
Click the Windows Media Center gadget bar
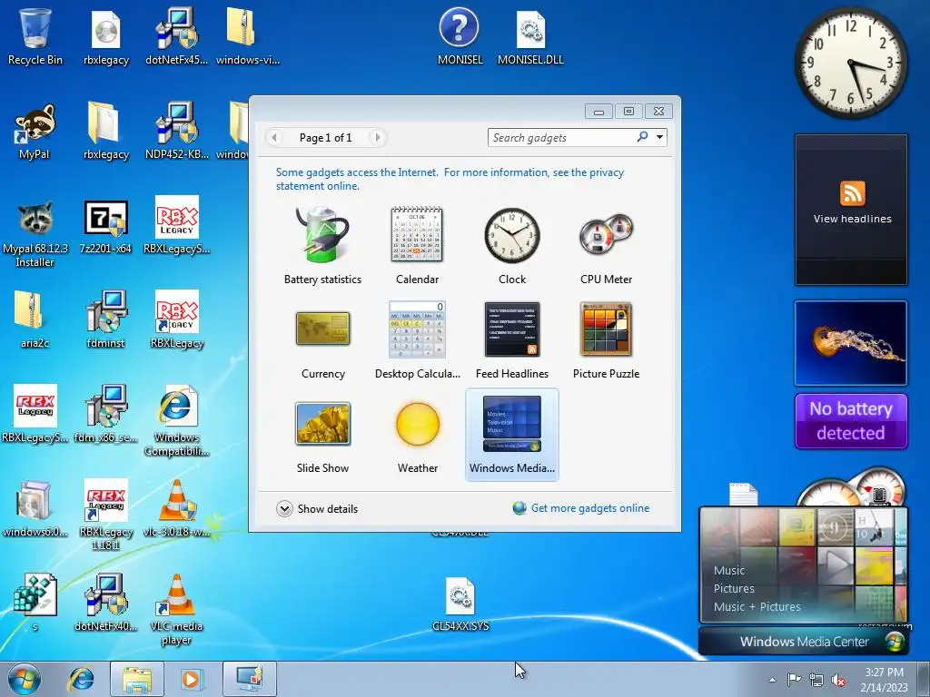point(803,642)
